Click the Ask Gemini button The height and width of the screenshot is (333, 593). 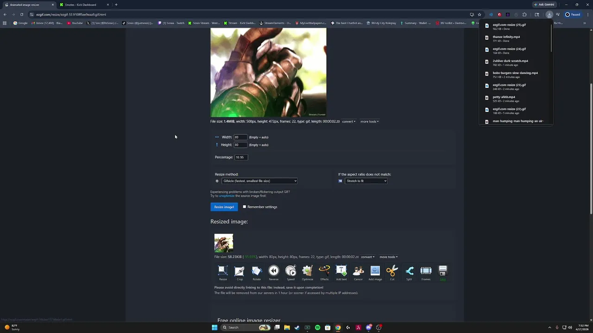(x=544, y=5)
